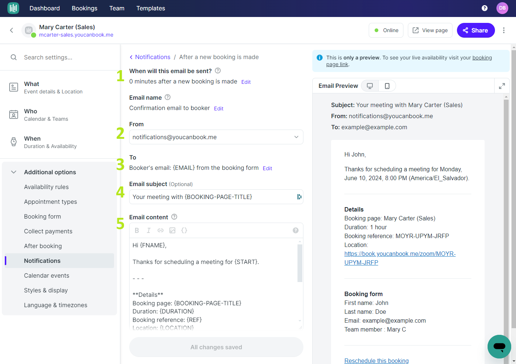Open the DB user avatar menu
The height and width of the screenshot is (364, 516).
pos(502,8)
